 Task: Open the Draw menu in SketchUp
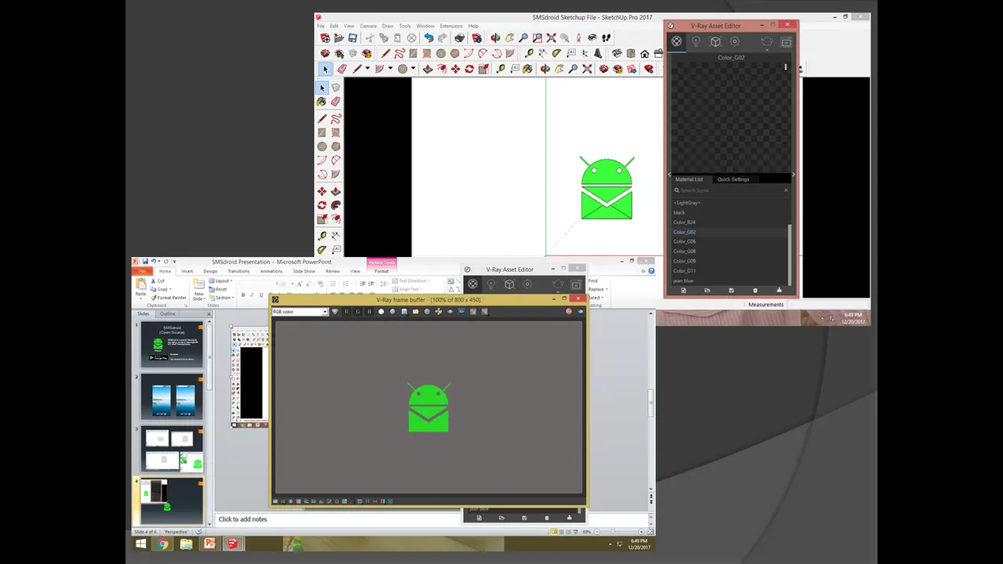388,26
